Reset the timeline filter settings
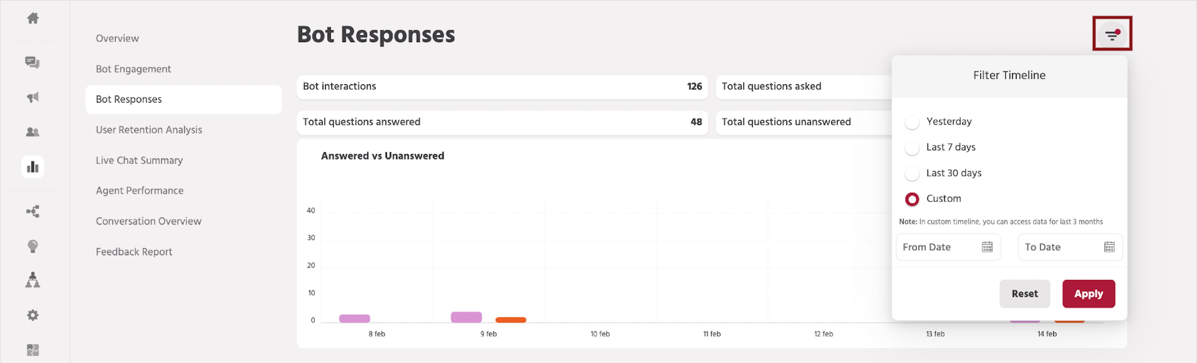 (x=1025, y=293)
